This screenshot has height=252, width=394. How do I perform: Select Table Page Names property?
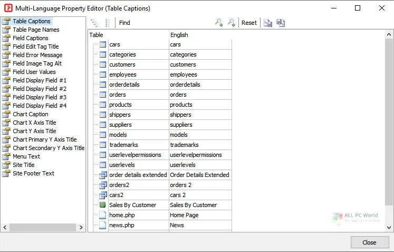click(x=36, y=30)
